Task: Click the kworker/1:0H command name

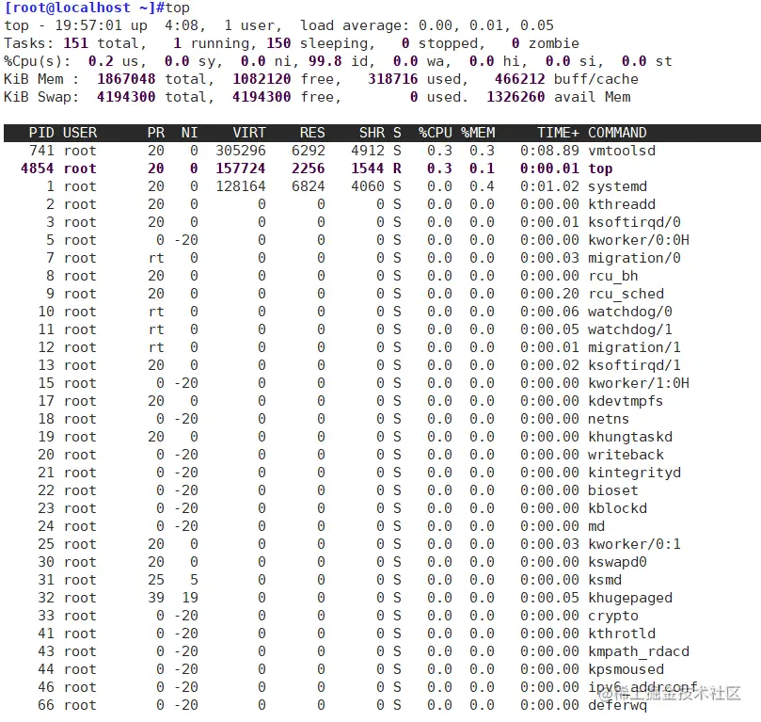Action: click(x=639, y=383)
